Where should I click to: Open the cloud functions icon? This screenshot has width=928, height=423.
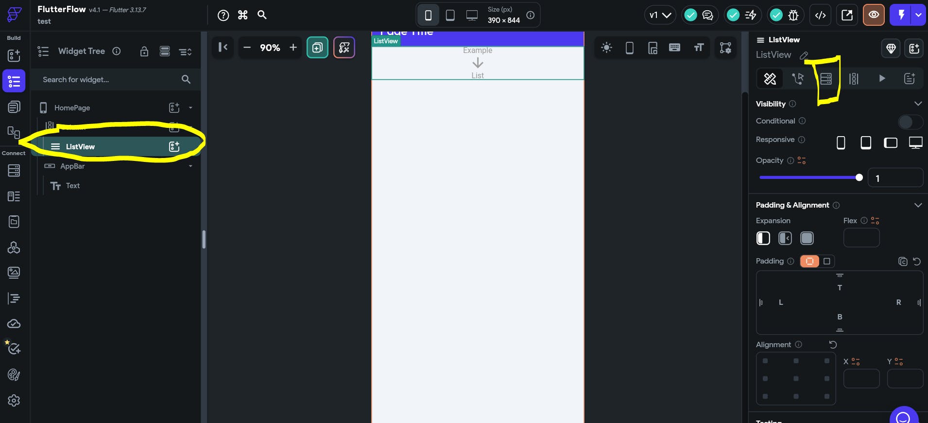[x=14, y=324]
